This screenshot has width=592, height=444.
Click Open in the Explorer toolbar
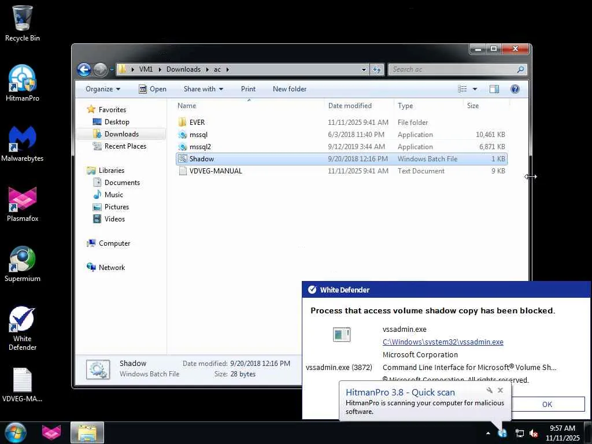(153, 89)
